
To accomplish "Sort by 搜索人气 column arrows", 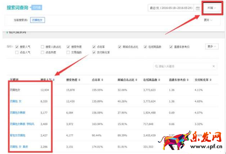I will tap(54, 80).
